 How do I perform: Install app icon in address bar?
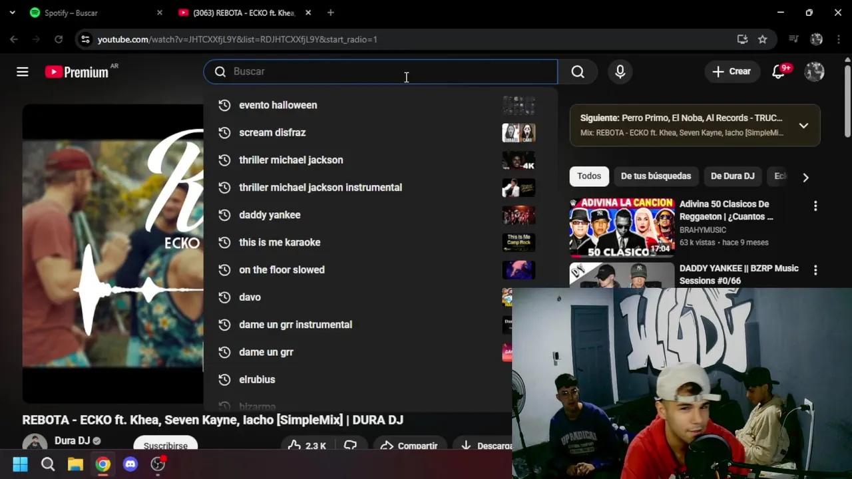pyautogui.click(x=742, y=39)
